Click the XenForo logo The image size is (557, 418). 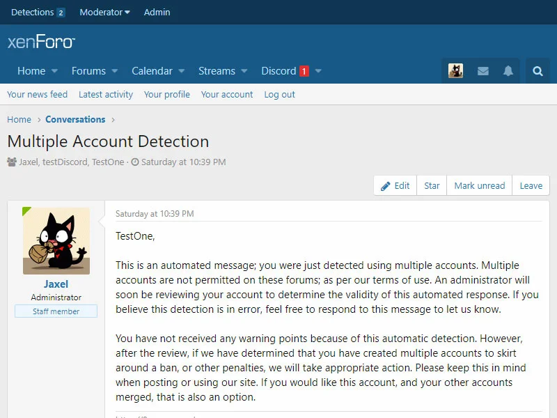coord(41,42)
